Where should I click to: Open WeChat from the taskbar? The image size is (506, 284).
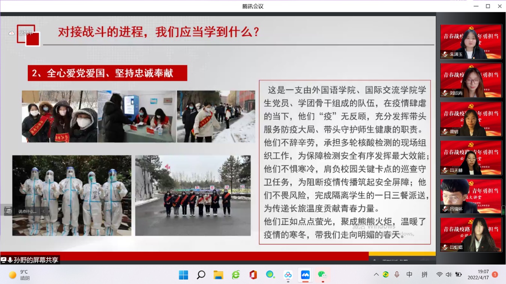[322, 275]
